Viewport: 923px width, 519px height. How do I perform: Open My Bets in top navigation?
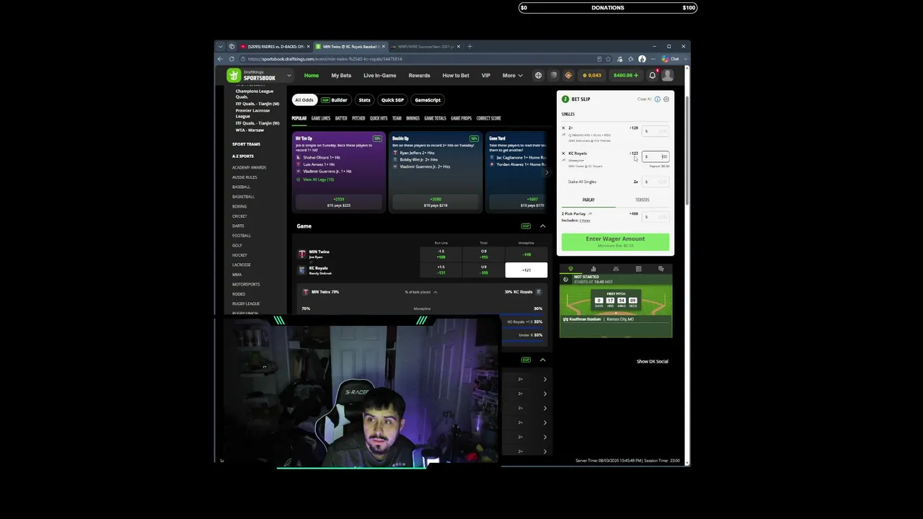(x=341, y=76)
